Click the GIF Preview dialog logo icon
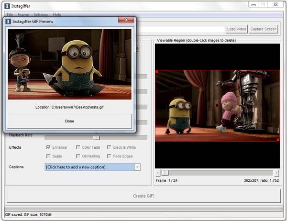 click(8, 22)
